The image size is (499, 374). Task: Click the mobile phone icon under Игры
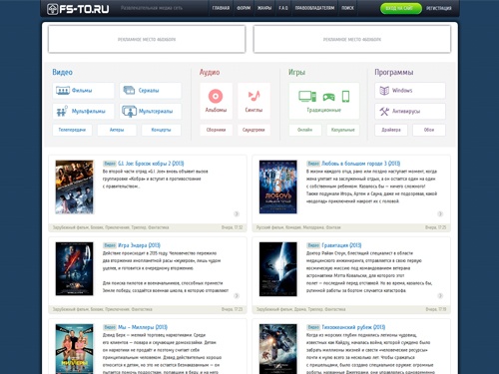point(346,97)
